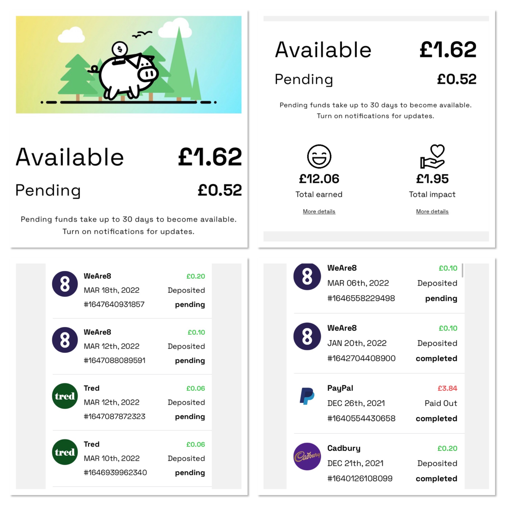505x505 pixels.
Task: Click the Cadbury £0.20 deposit amount
Action: coord(447,448)
